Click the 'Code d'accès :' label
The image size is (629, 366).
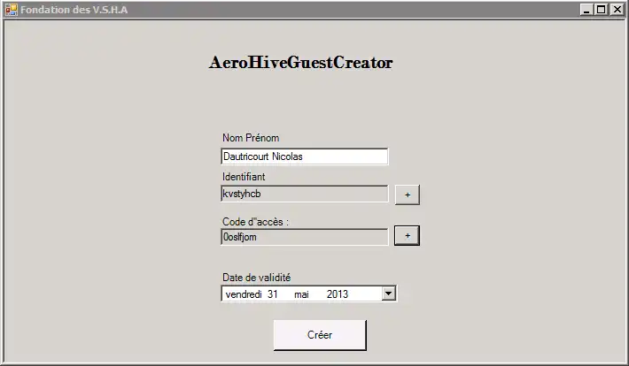[255, 222]
